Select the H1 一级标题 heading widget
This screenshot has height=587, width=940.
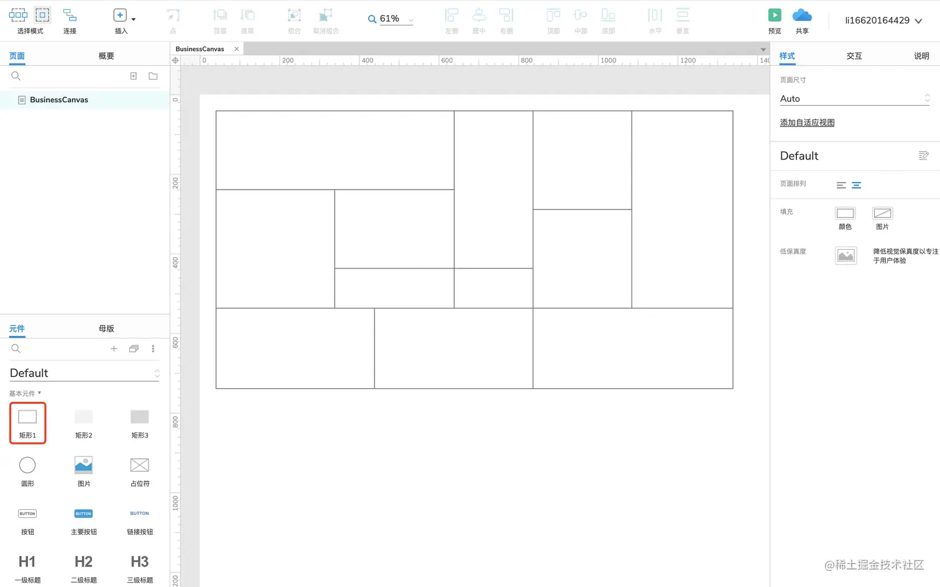[x=27, y=568]
